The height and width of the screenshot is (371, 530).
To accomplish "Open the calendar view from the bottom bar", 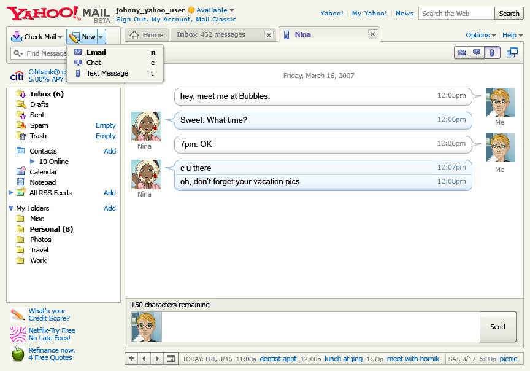I will [171, 358].
